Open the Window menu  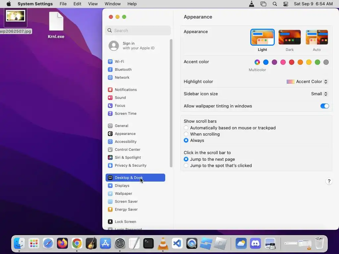coord(113,4)
